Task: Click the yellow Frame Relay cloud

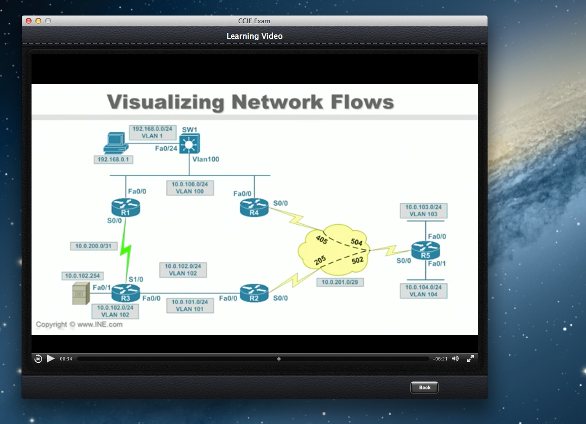Action: (x=335, y=250)
